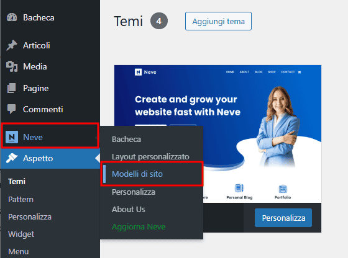Open Widget under Aspetto submenu
The width and height of the screenshot is (348, 258).
click(21, 234)
